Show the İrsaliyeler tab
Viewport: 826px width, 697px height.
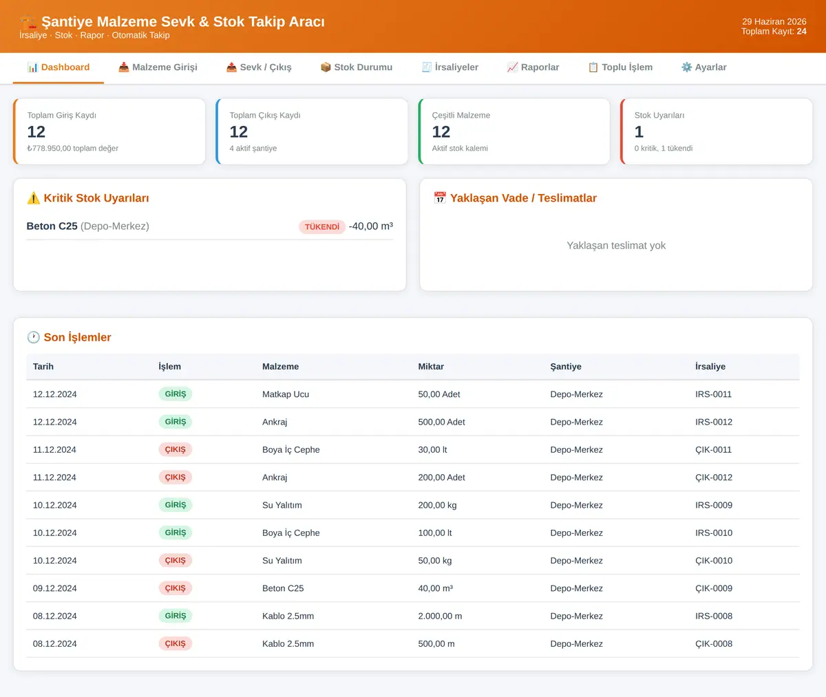click(x=449, y=67)
